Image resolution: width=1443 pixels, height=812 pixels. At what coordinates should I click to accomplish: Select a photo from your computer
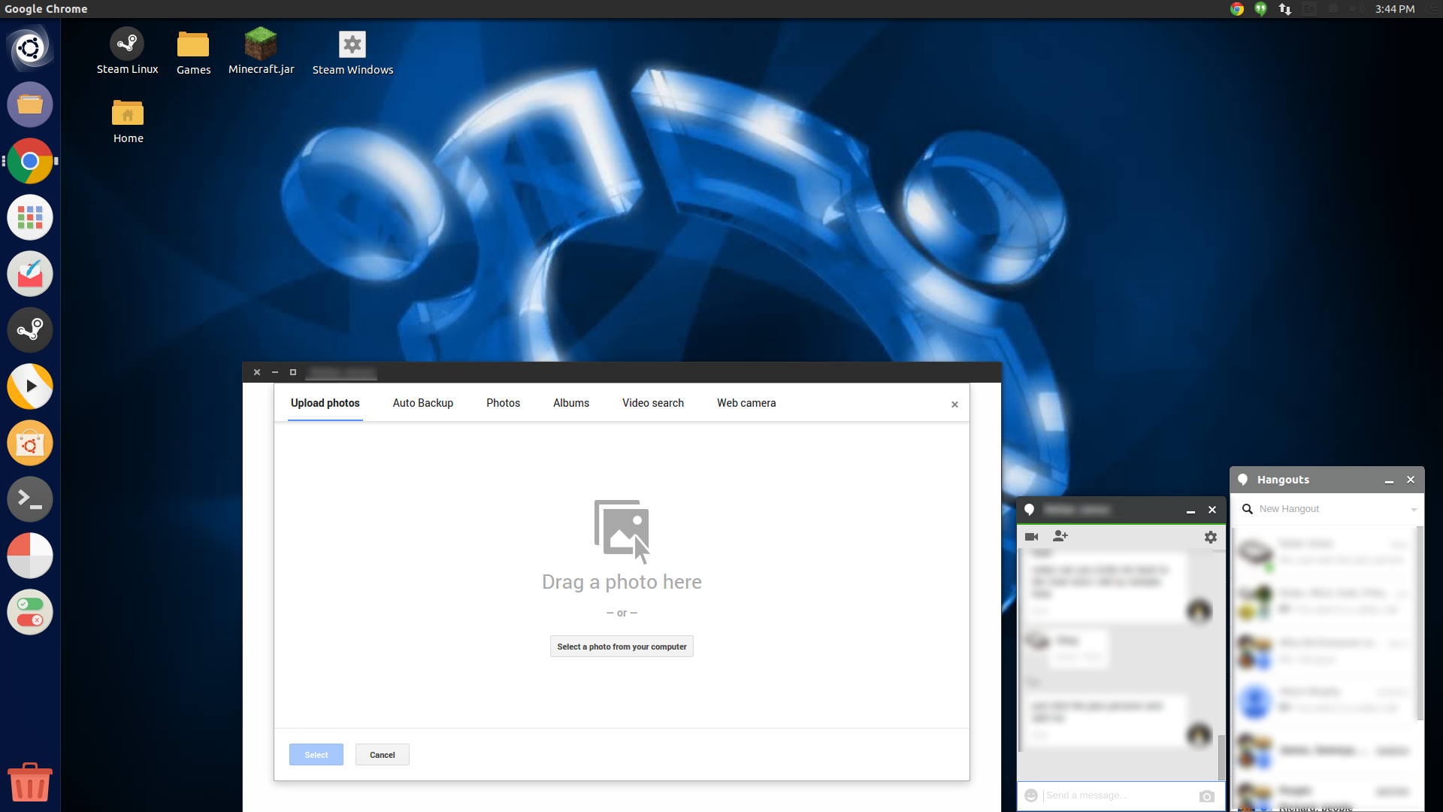(x=622, y=647)
